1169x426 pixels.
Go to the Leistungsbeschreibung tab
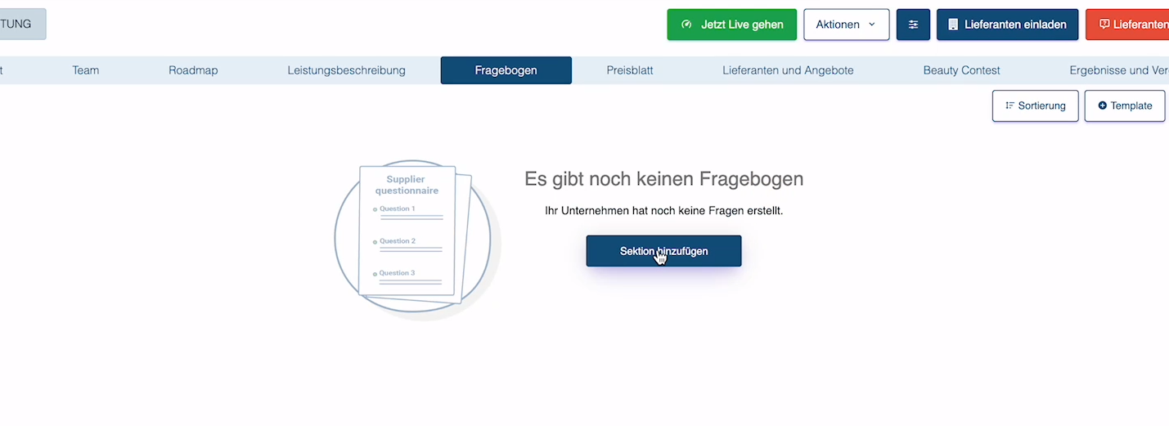(346, 70)
